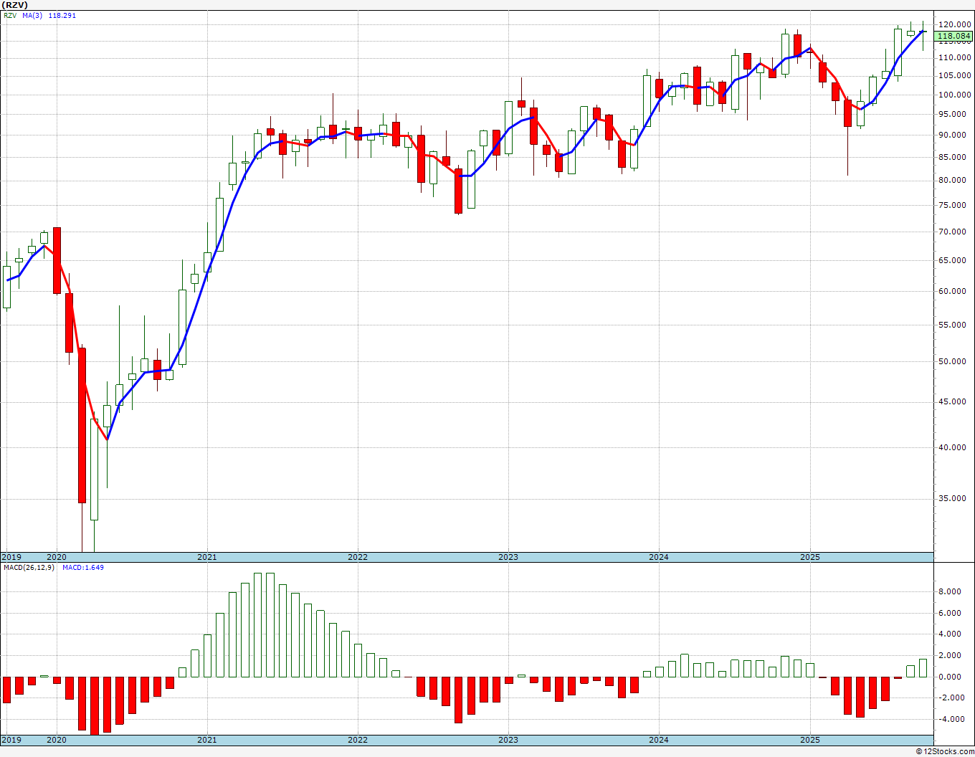975x757 pixels.
Task: Open the 12Stocks.com copyright link
Action: pos(945,751)
